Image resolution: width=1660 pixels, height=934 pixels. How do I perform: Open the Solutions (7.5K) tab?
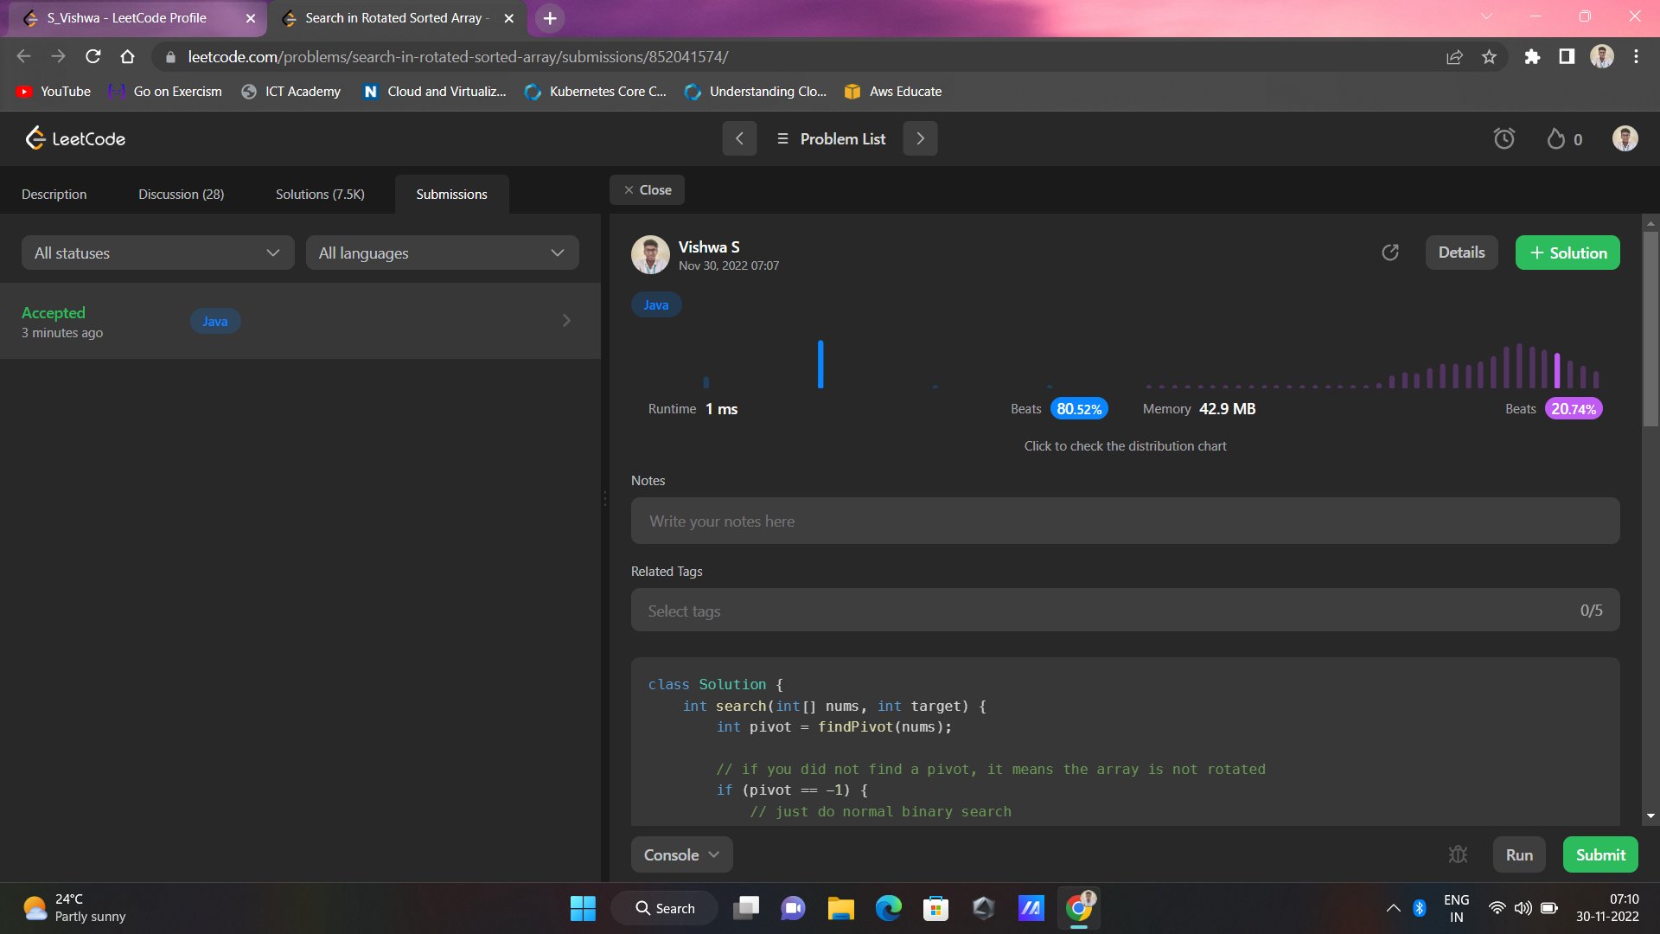click(x=320, y=195)
